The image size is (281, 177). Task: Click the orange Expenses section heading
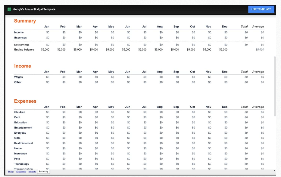tap(25, 101)
